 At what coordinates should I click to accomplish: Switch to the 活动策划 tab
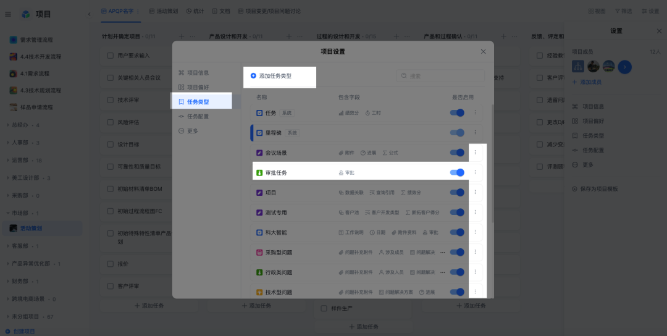click(163, 12)
